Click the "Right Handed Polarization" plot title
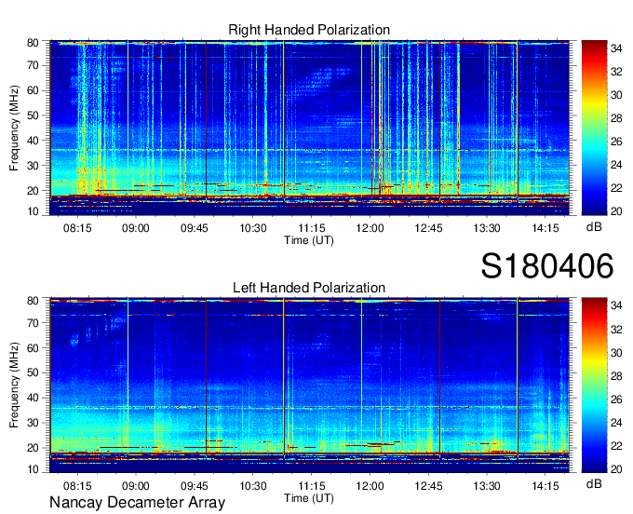633x514 pixels. coord(309,30)
